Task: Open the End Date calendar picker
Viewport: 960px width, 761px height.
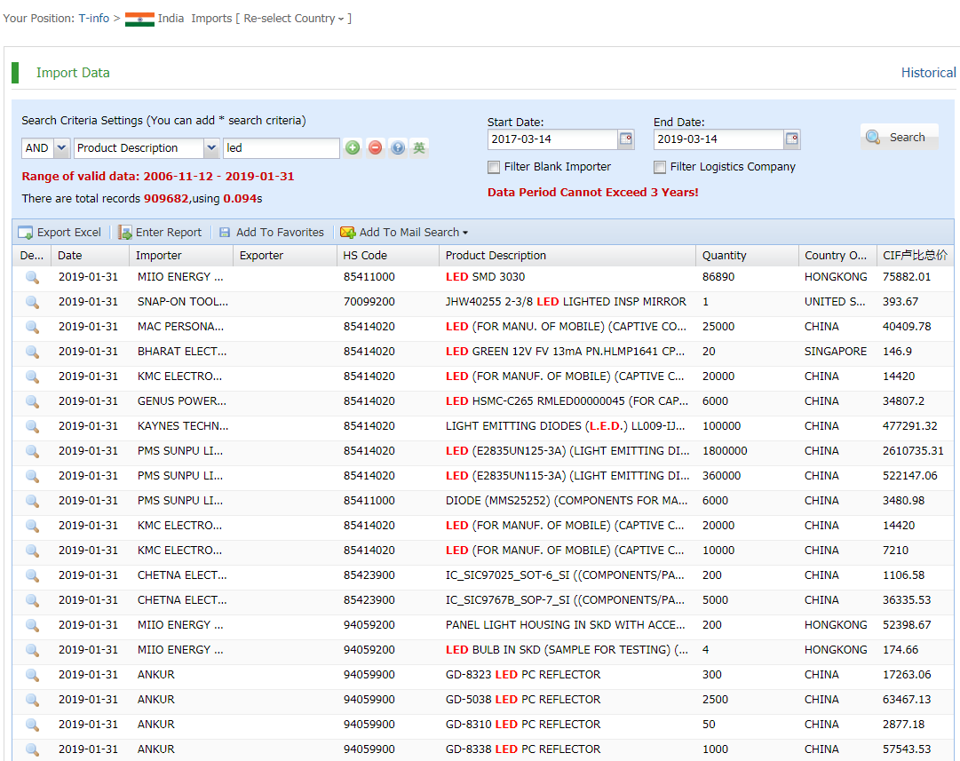Action: tap(792, 139)
